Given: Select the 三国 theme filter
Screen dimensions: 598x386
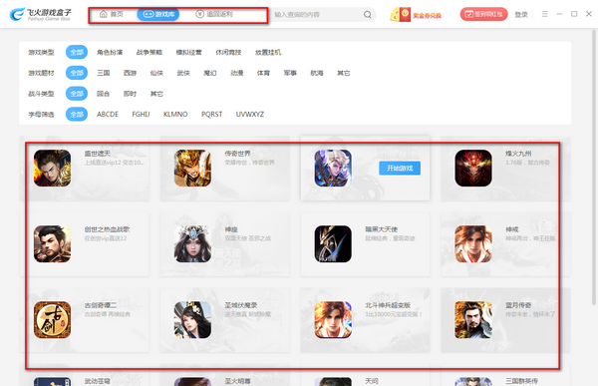Looking at the screenshot, I should (104, 73).
